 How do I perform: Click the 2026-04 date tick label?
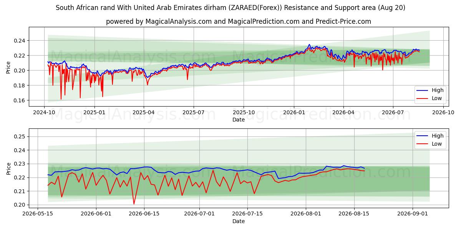[343, 112]
